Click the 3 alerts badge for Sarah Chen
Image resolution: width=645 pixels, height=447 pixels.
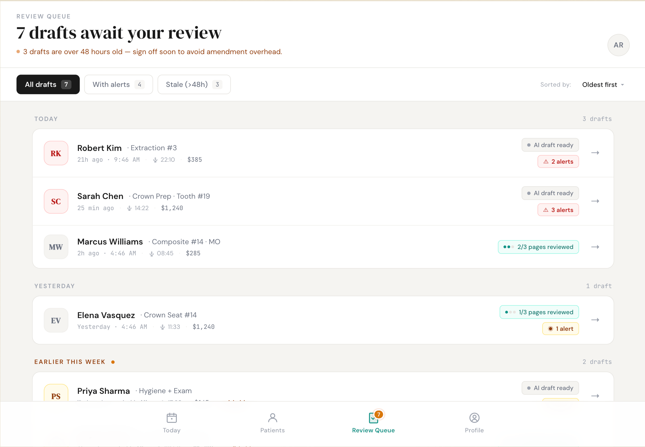(558, 210)
